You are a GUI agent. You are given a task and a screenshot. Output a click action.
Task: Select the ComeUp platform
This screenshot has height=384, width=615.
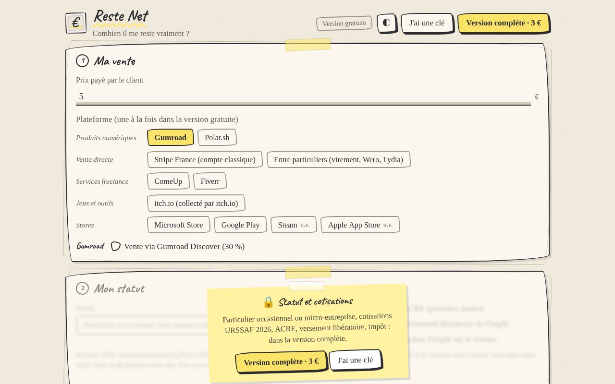(x=168, y=181)
